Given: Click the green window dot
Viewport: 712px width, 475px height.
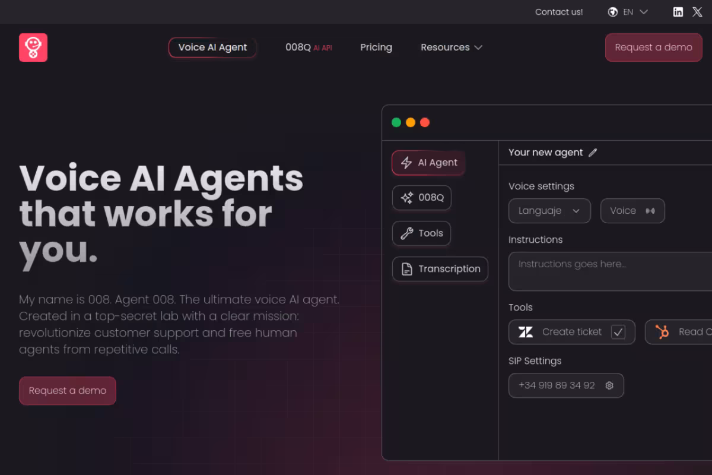Looking at the screenshot, I should (x=396, y=122).
